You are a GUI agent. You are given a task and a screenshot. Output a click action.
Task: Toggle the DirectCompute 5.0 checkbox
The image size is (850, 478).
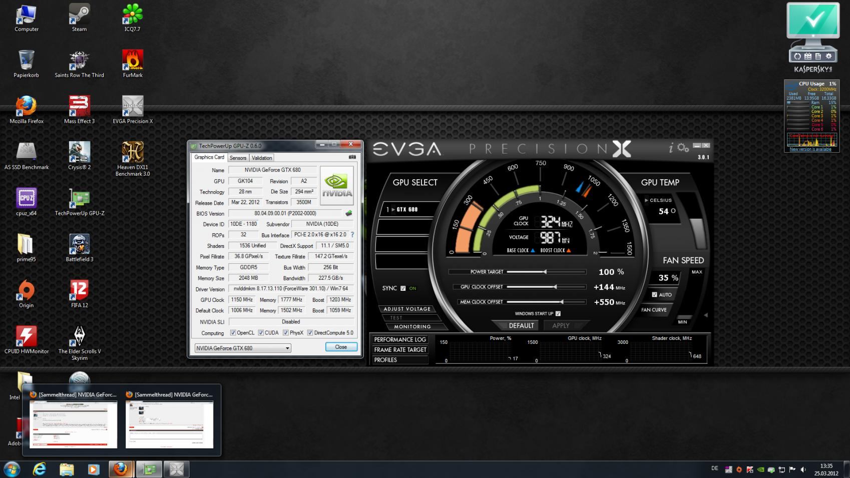(310, 333)
